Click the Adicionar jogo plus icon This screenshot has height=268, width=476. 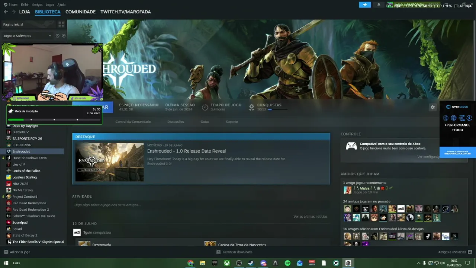tap(6, 252)
